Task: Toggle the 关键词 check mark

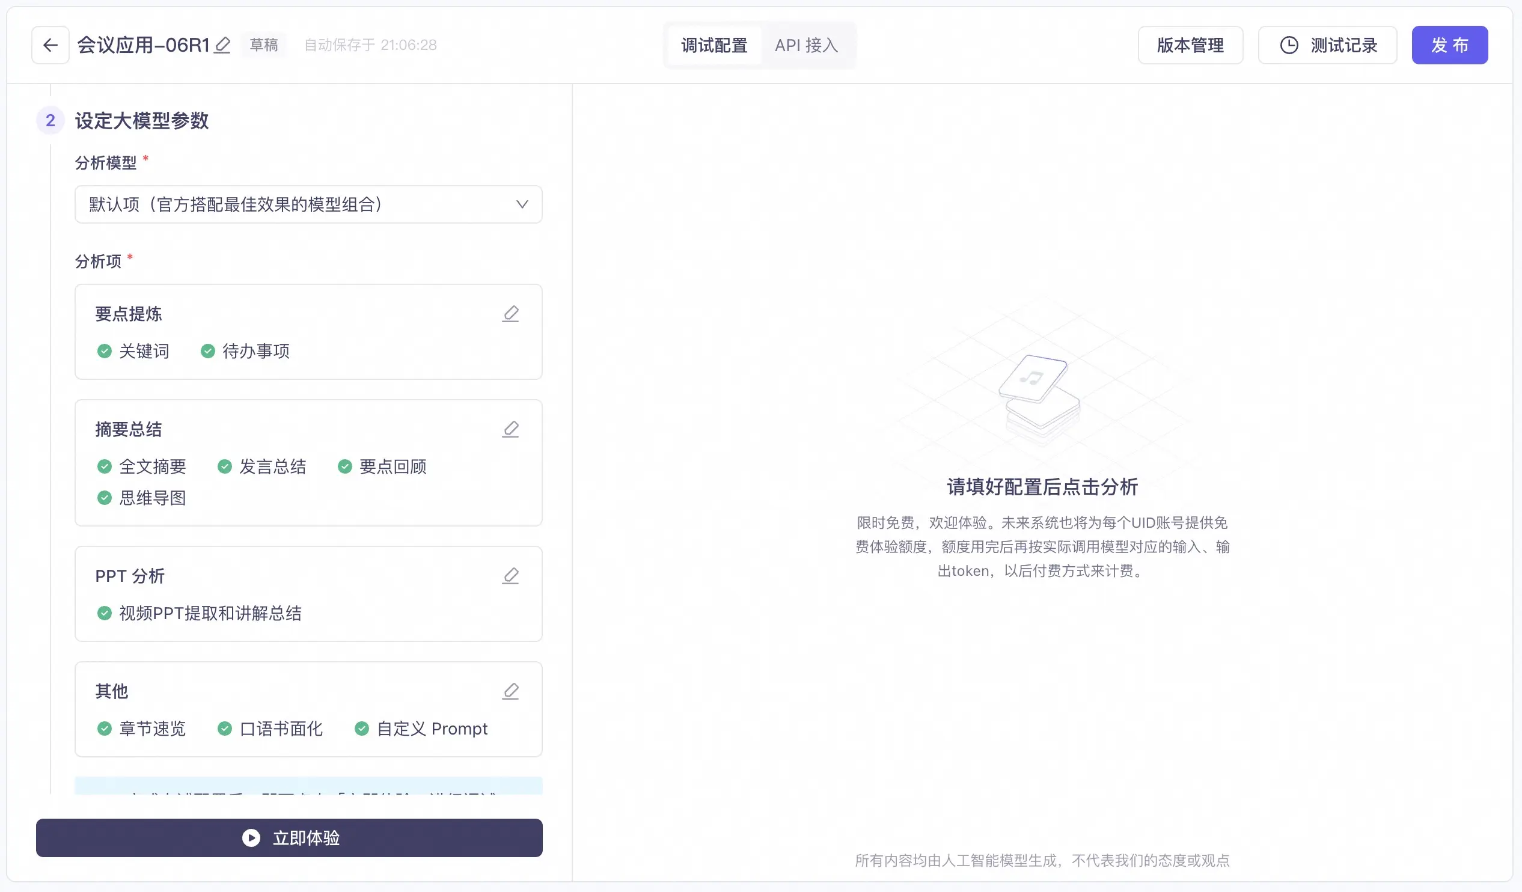Action: click(x=105, y=351)
